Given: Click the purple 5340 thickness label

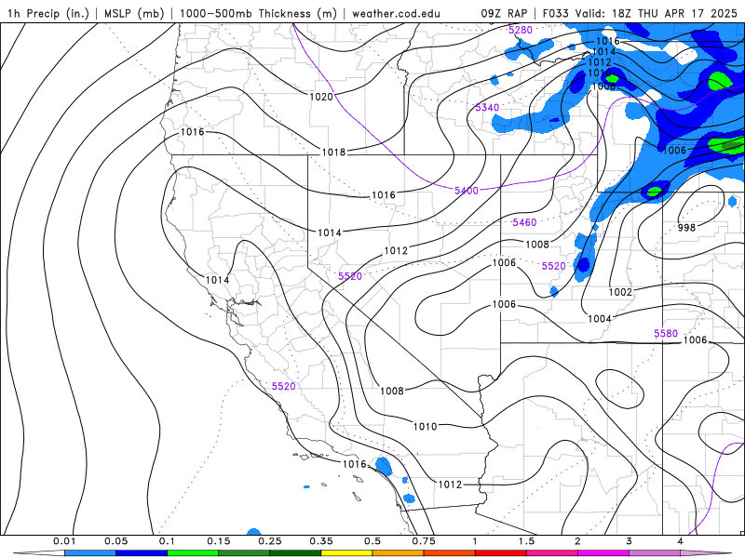Looking at the screenshot, I should coord(487,107).
